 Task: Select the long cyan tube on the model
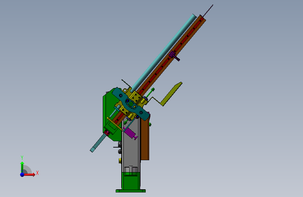[164, 53]
